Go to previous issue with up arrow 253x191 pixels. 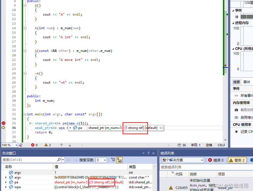(x=62, y=145)
